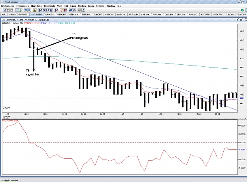Click the zoom in magnifier icon
The width and height of the screenshot is (247, 182).
point(26,10)
